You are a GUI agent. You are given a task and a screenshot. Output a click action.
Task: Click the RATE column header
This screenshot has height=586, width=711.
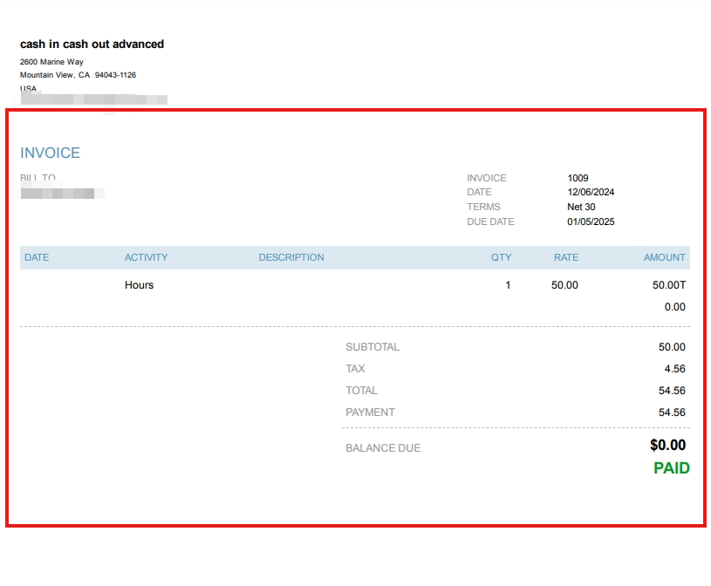coord(566,257)
